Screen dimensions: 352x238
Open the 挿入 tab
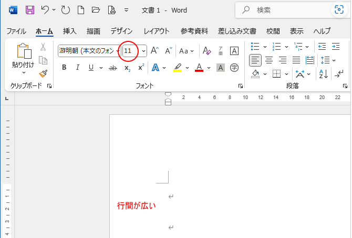[x=70, y=31]
